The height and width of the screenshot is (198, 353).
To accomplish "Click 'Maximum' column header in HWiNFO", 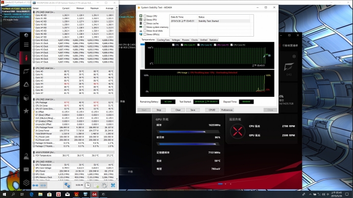I will click(x=94, y=8).
